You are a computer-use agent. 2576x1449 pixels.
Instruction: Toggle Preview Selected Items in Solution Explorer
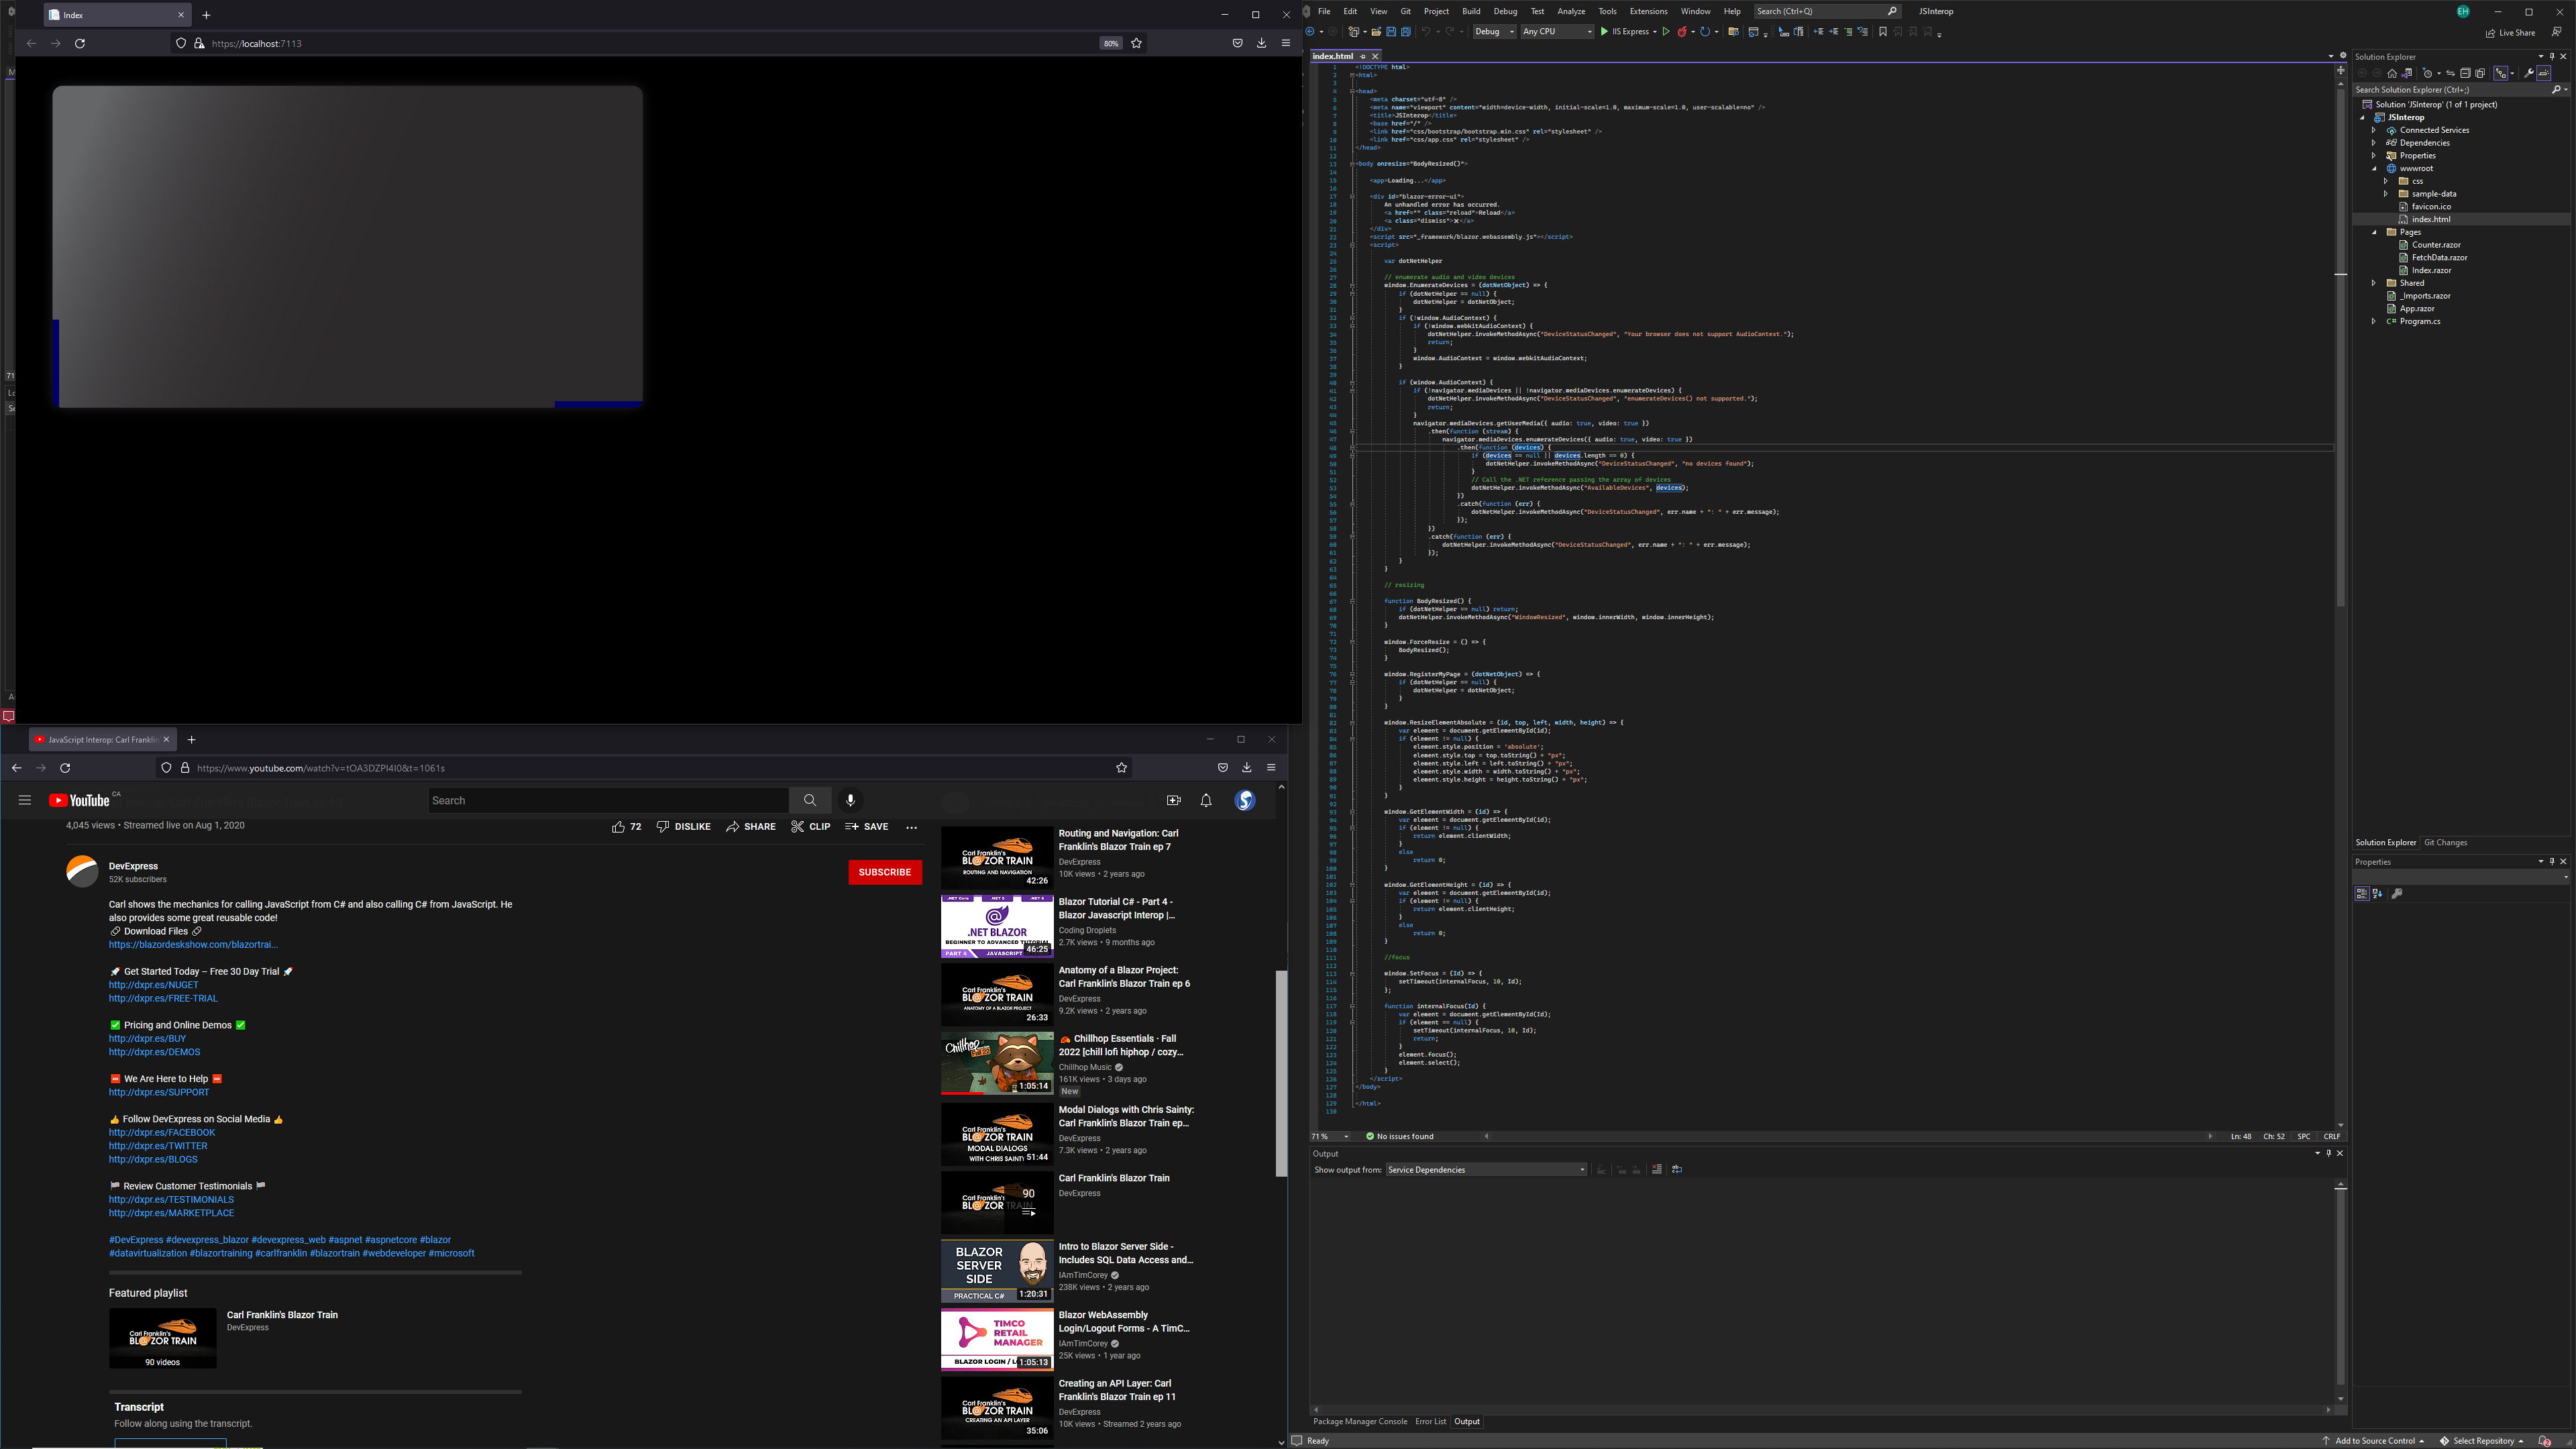2544,73
